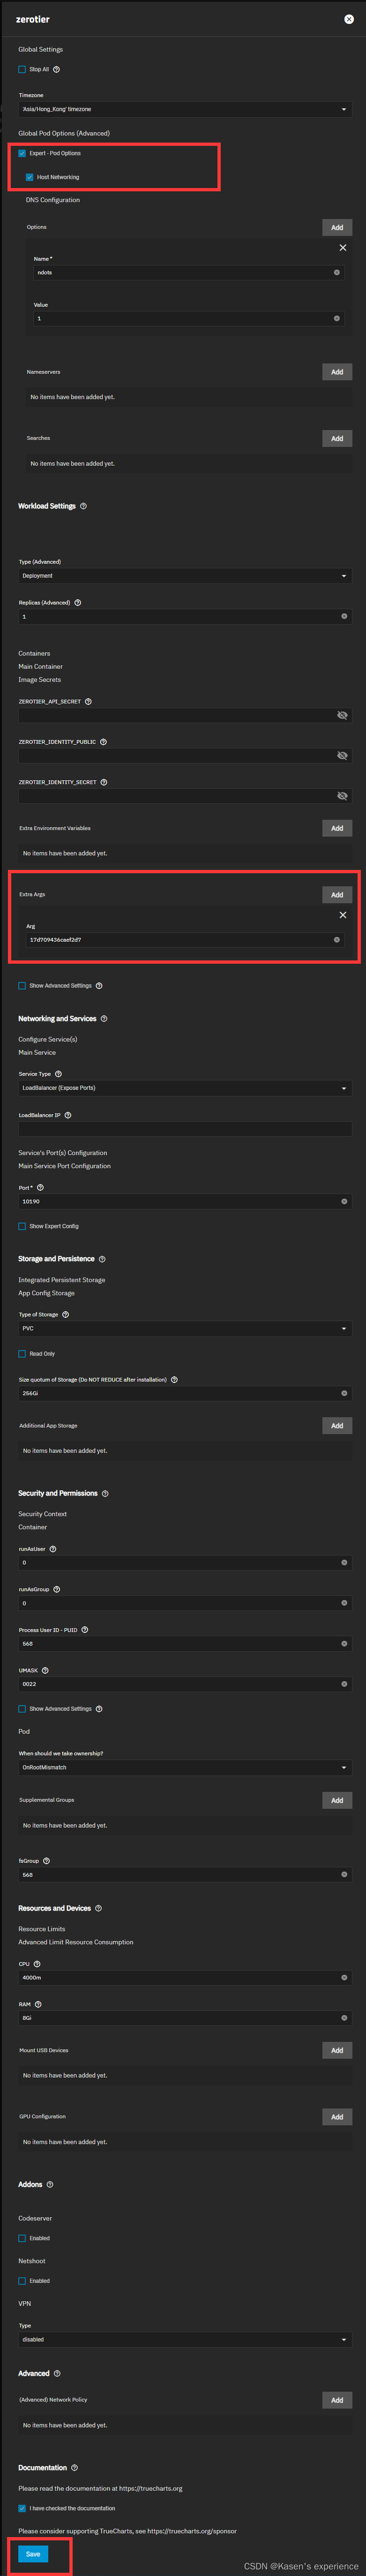Add an Extra Environment Variable

click(x=337, y=828)
